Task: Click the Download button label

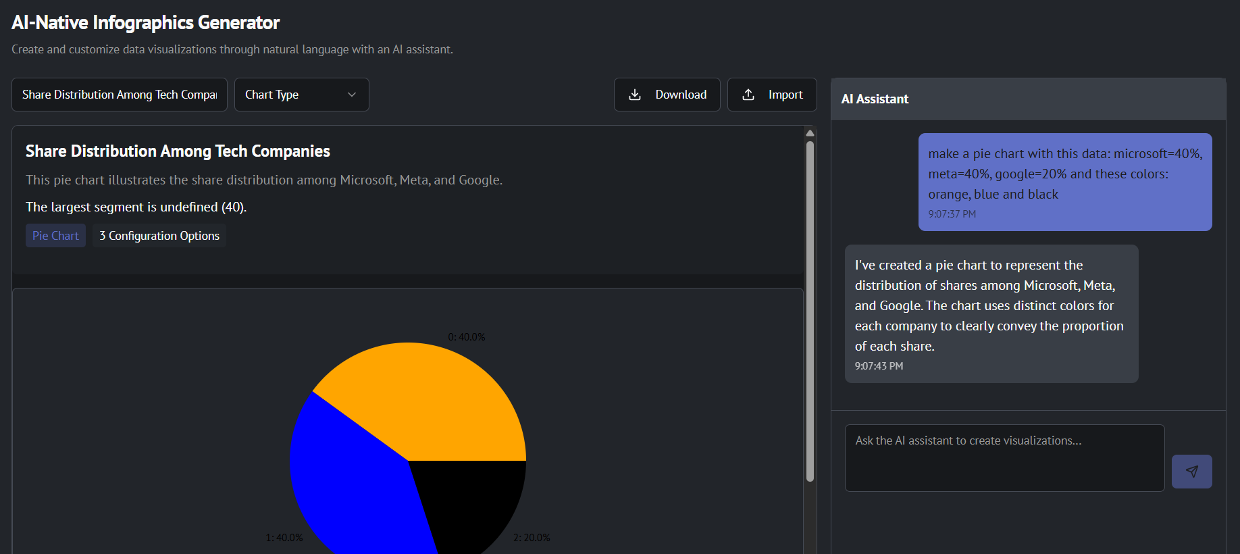Action: coord(681,95)
